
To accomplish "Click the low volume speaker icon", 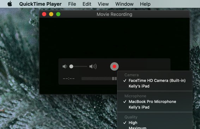I will click(x=65, y=66).
